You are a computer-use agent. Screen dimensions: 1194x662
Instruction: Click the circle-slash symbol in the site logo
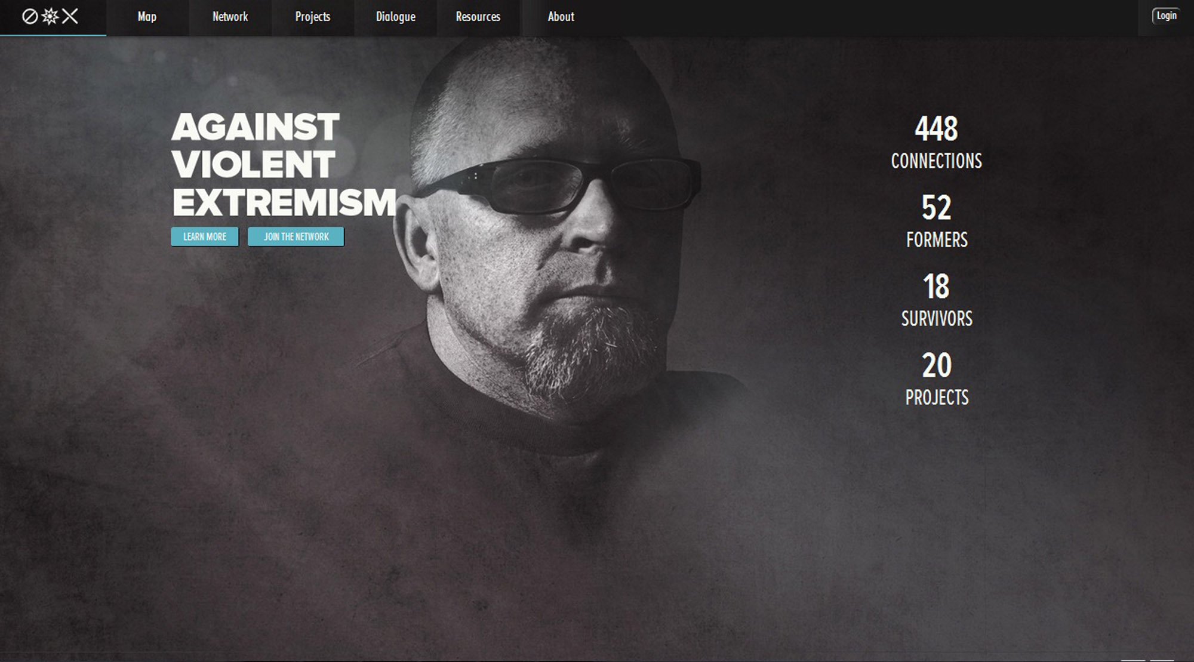coord(30,17)
